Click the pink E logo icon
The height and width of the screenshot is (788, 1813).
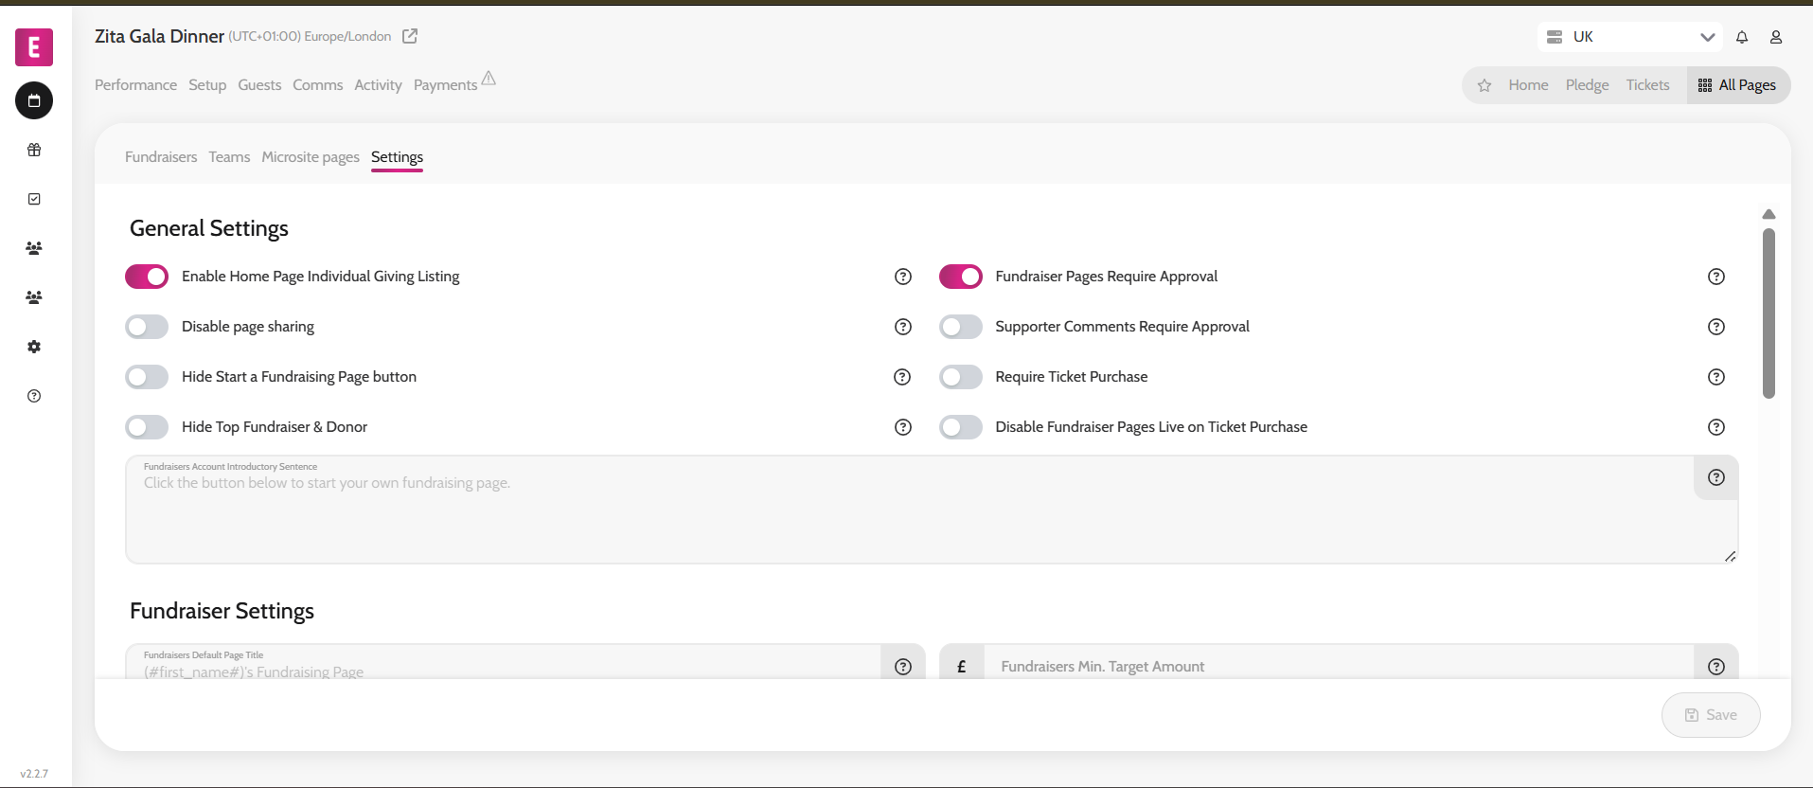point(34,46)
